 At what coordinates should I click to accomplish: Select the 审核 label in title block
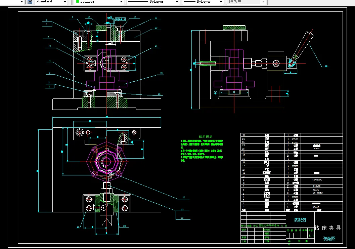coord(243,238)
